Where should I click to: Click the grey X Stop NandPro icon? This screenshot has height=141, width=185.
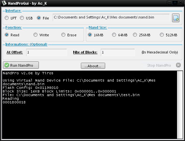[178, 65]
